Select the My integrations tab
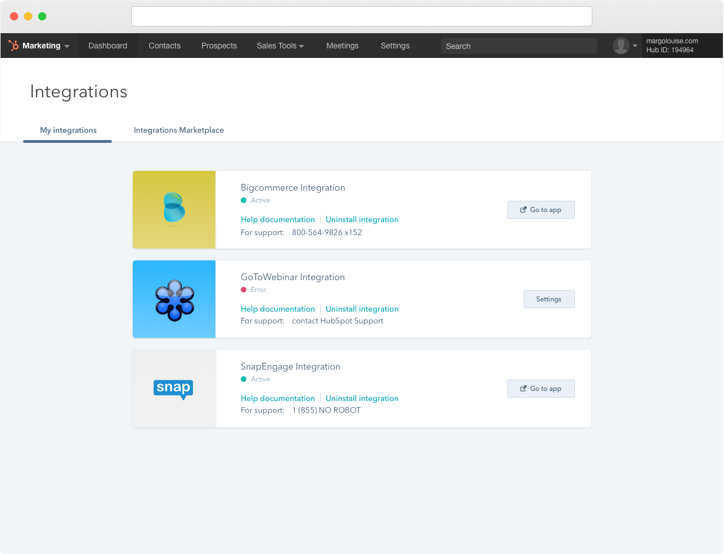Image resolution: width=724 pixels, height=554 pixels. coord(68,130)
